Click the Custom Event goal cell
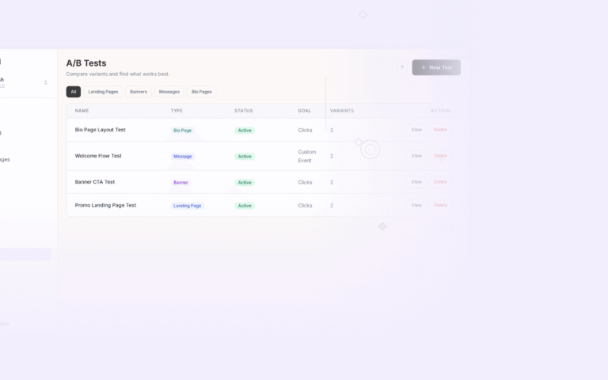This screenshot has height=380, width=608. pos(307,156)
